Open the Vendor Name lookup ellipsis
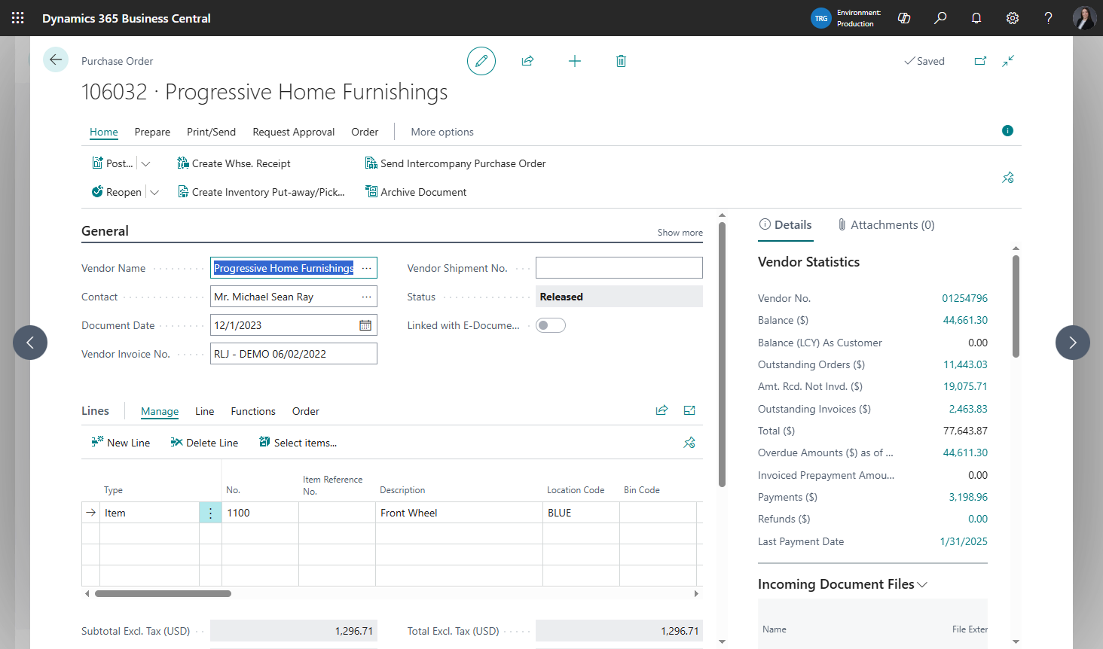1103x649 pixels. (367, 268)
